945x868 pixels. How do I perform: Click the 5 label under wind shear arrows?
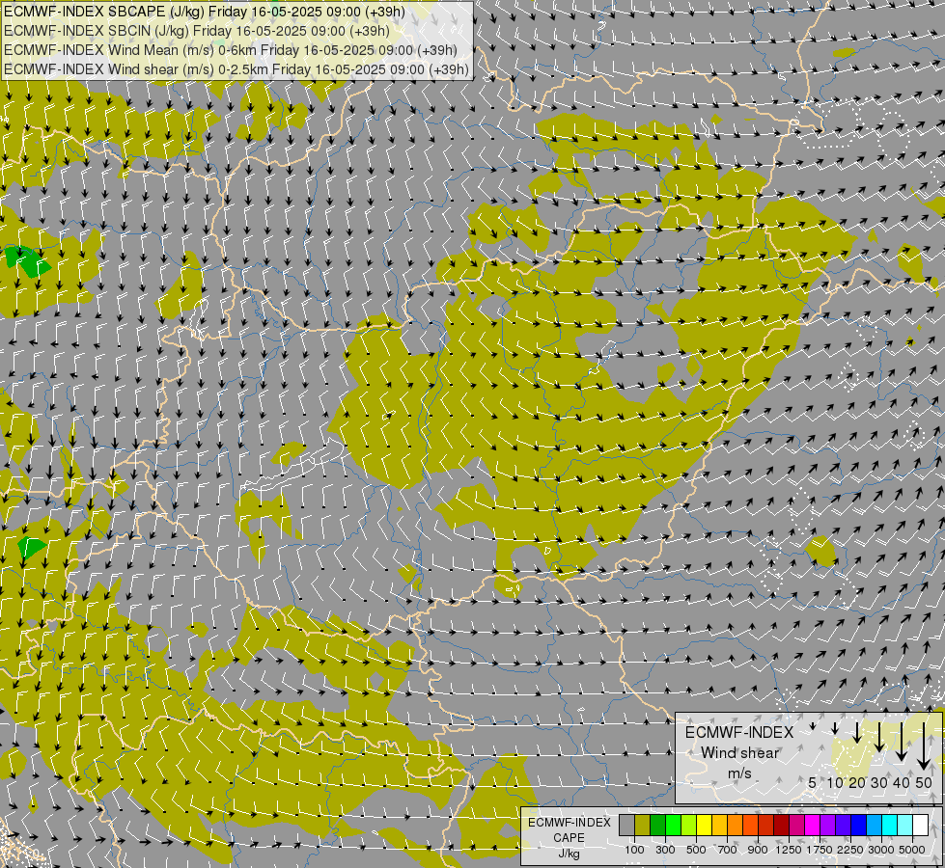tap(813, 782)
